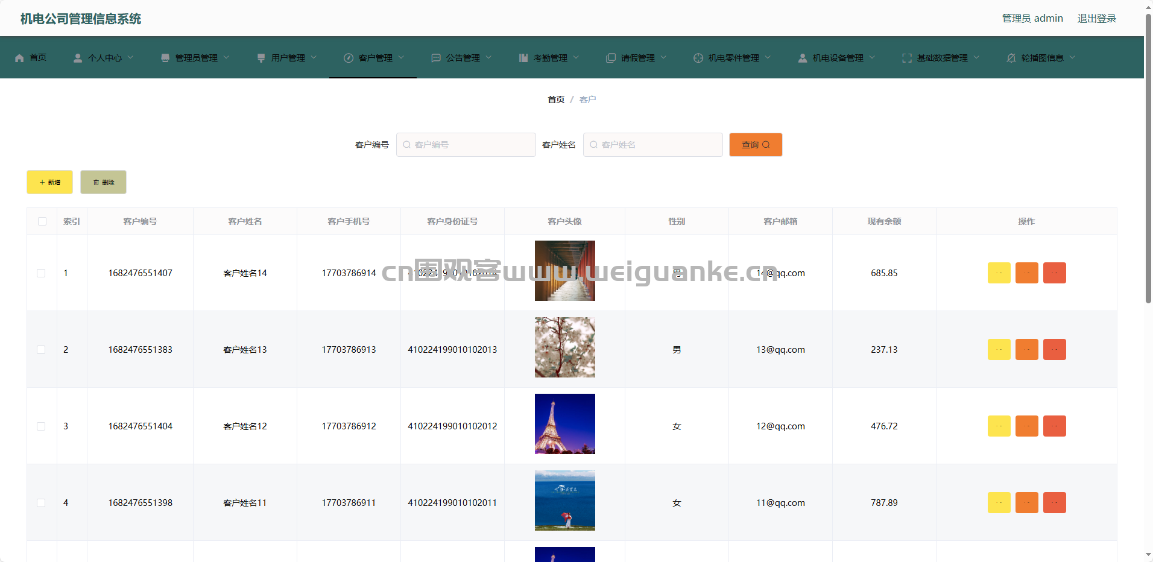Expand the 机电设备管理 dropdown arrow

pyautogui.click(x=872, y=57)
